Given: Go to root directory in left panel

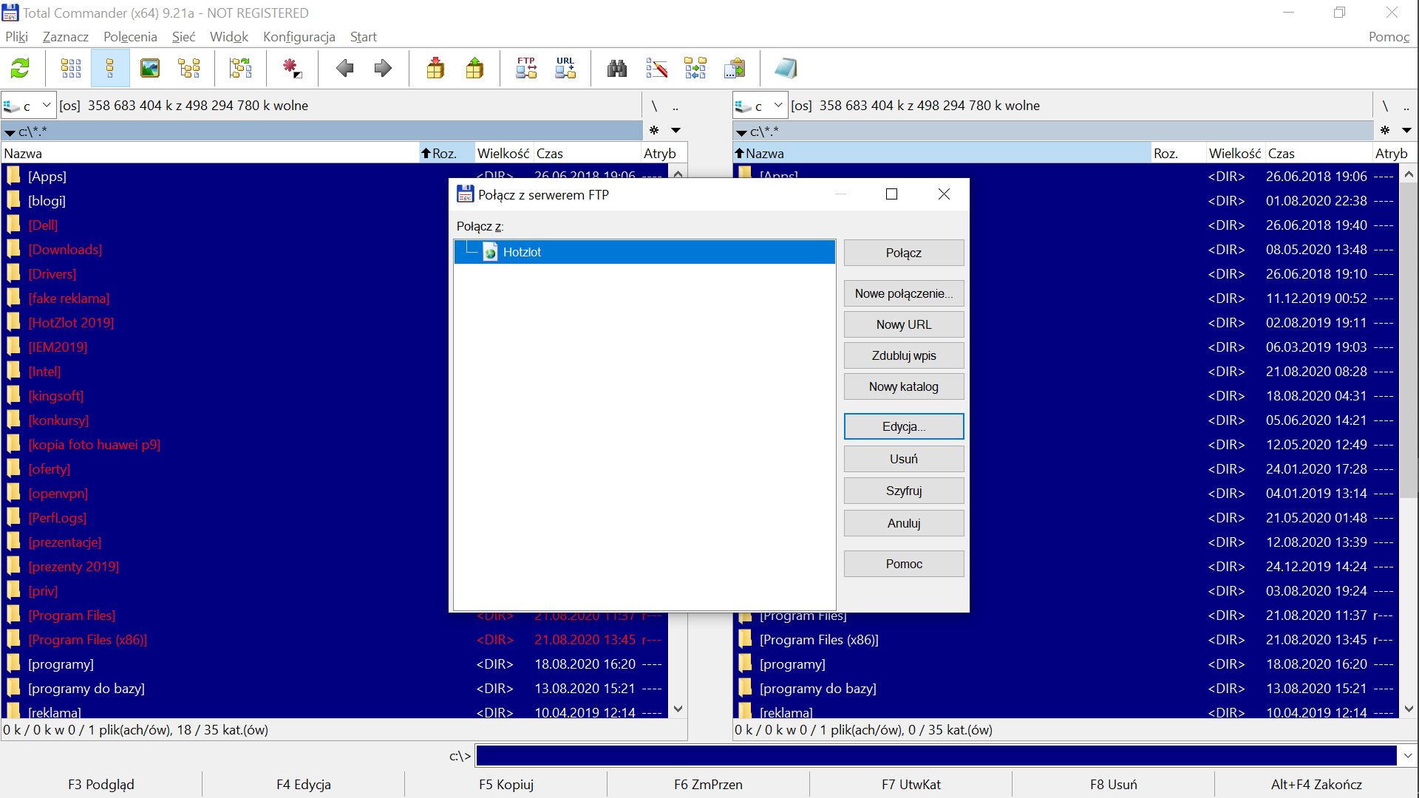Looking at the screenshot, I should click(x=654, y=106).
